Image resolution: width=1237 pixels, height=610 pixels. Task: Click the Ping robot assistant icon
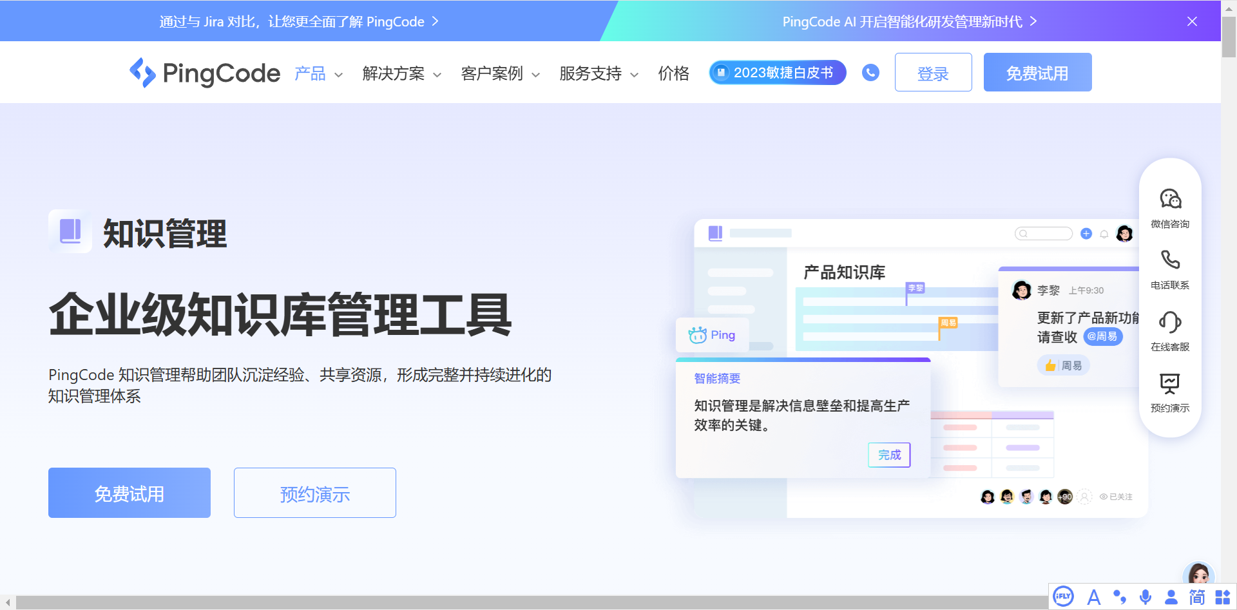coord(697,335)
